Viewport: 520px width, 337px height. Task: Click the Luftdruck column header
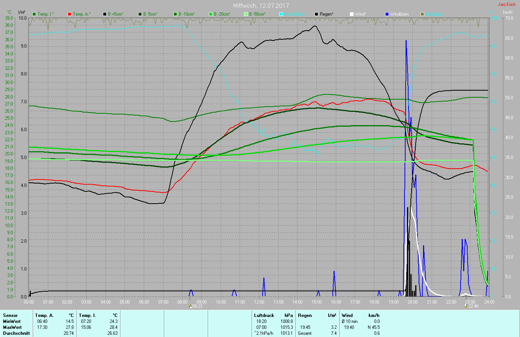coord(264,315)
